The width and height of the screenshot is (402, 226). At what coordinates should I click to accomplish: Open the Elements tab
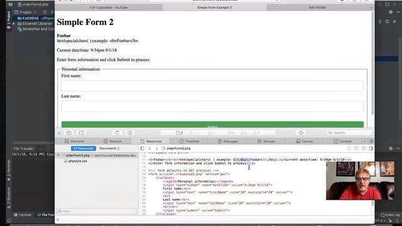coord(74,141)
